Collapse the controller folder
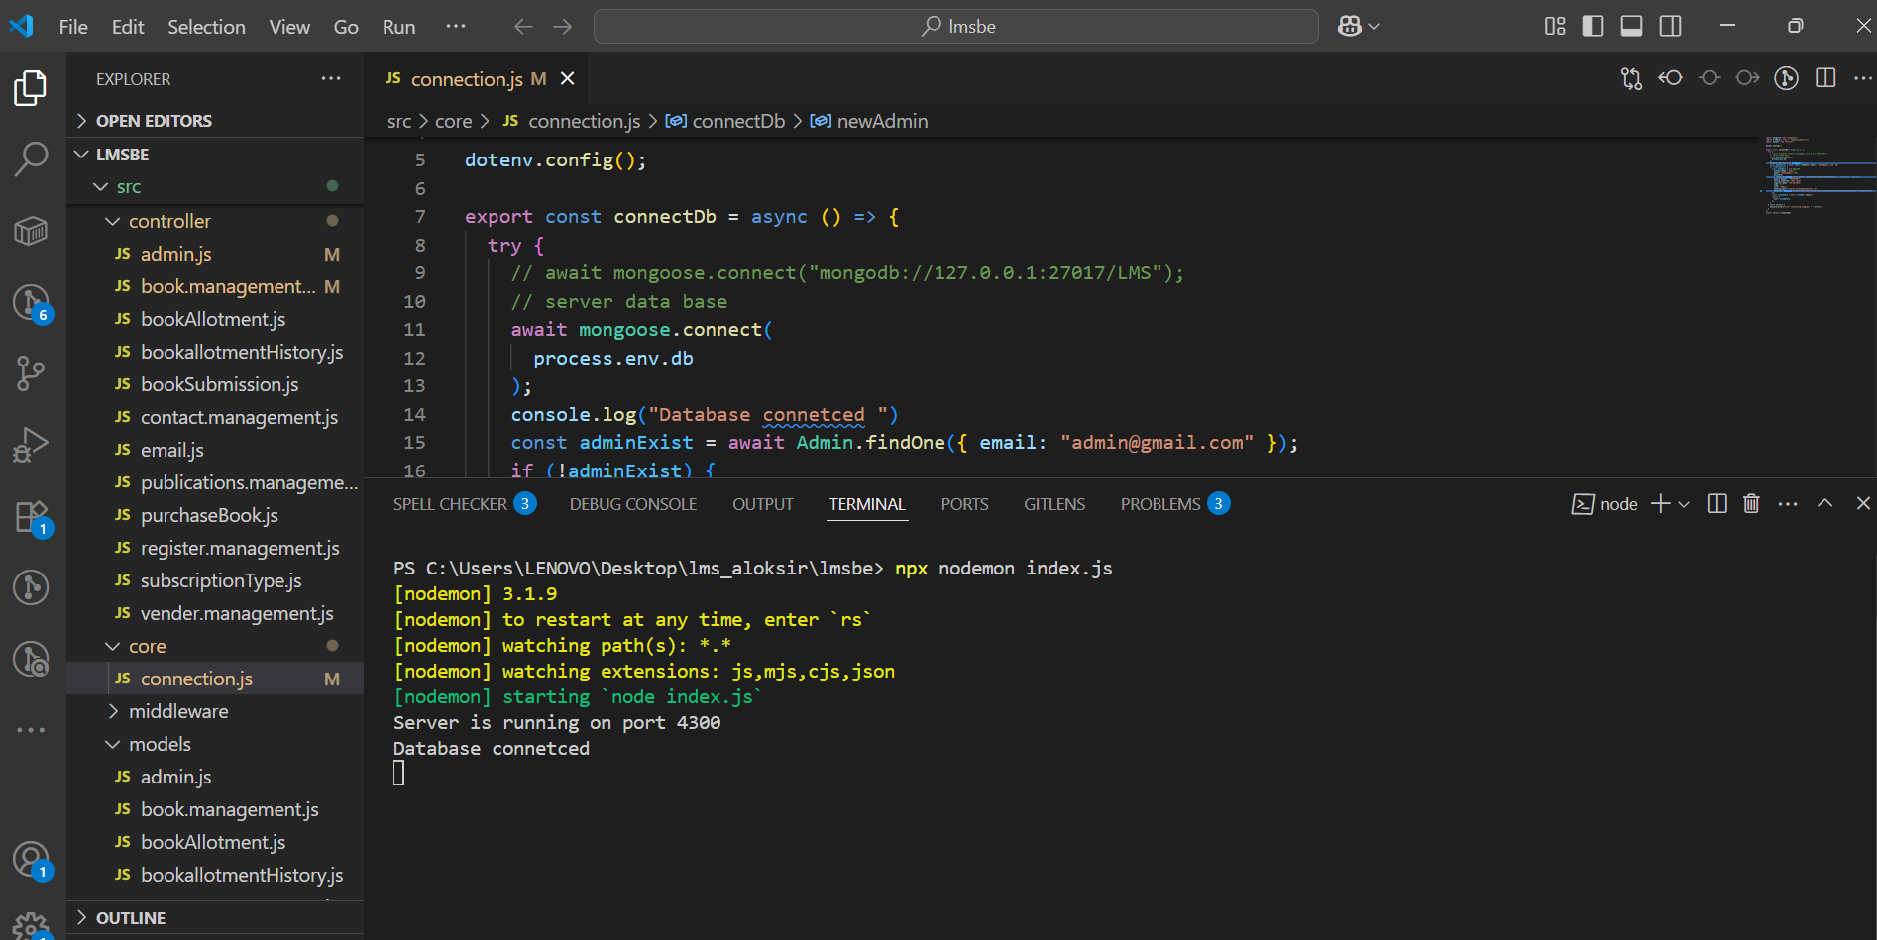Image resolution: width=1877 pixels, height=940 pixels. (x=169, y=221)
